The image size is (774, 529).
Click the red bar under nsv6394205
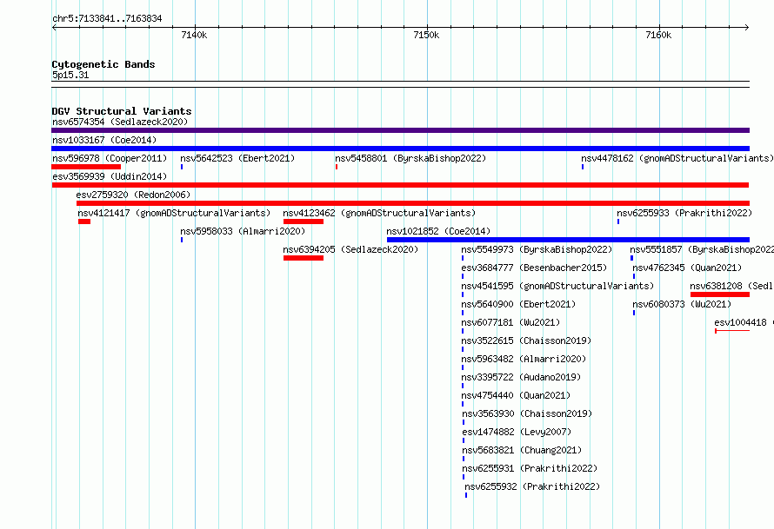pos(304,258)
